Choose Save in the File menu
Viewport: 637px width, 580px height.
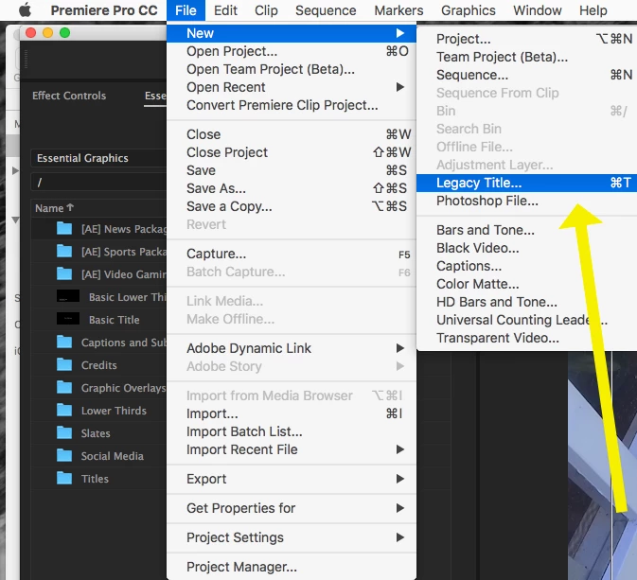click(x=292, y=170)
